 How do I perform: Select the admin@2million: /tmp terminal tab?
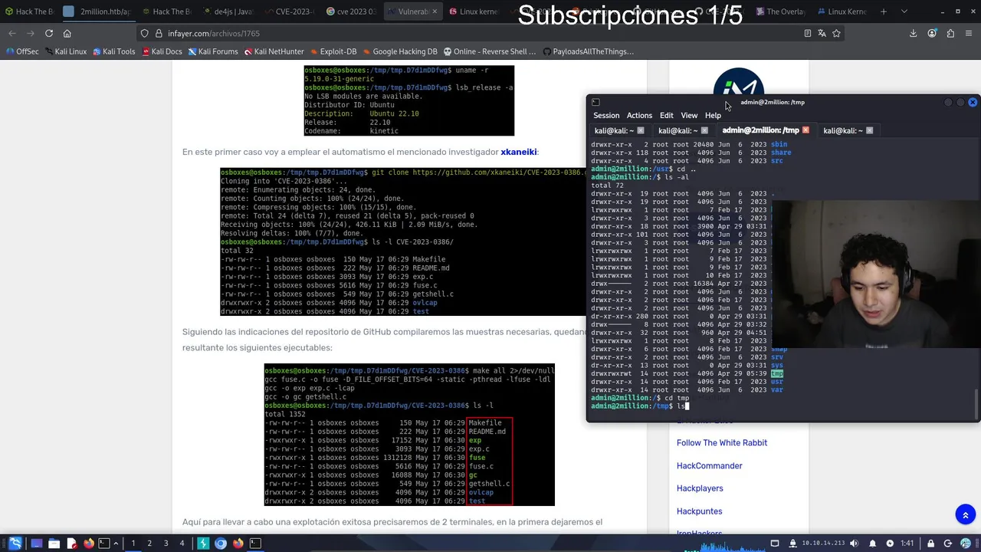[760, 130]
